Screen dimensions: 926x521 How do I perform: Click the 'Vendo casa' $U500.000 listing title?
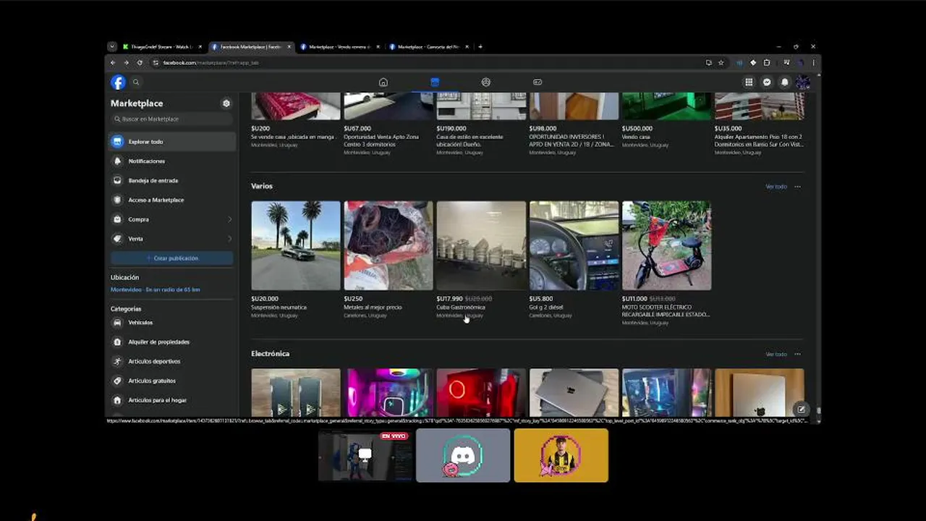coord(636,137)
